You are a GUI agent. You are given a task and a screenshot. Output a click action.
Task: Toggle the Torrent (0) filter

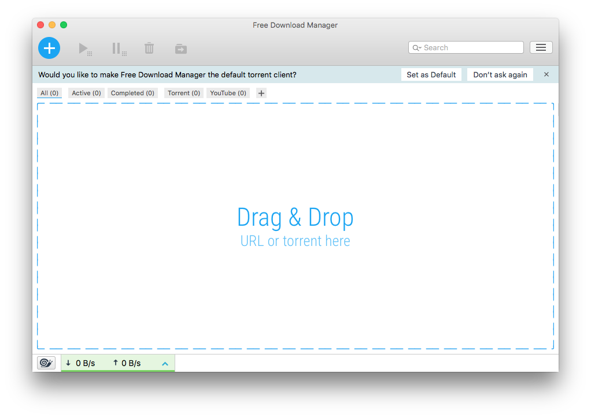183,93
